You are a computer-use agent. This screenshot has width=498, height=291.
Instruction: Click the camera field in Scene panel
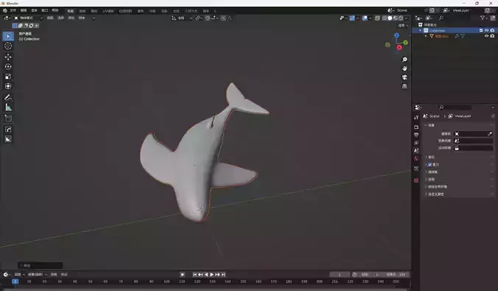coord(473,134)
